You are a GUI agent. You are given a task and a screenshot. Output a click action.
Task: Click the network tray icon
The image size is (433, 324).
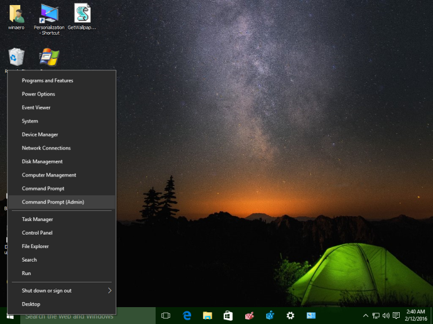tap(375, 316)
